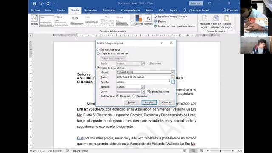Toggle the Semitransparente checkbox
The image size is (272, 153).
click(x=148, y=91)
